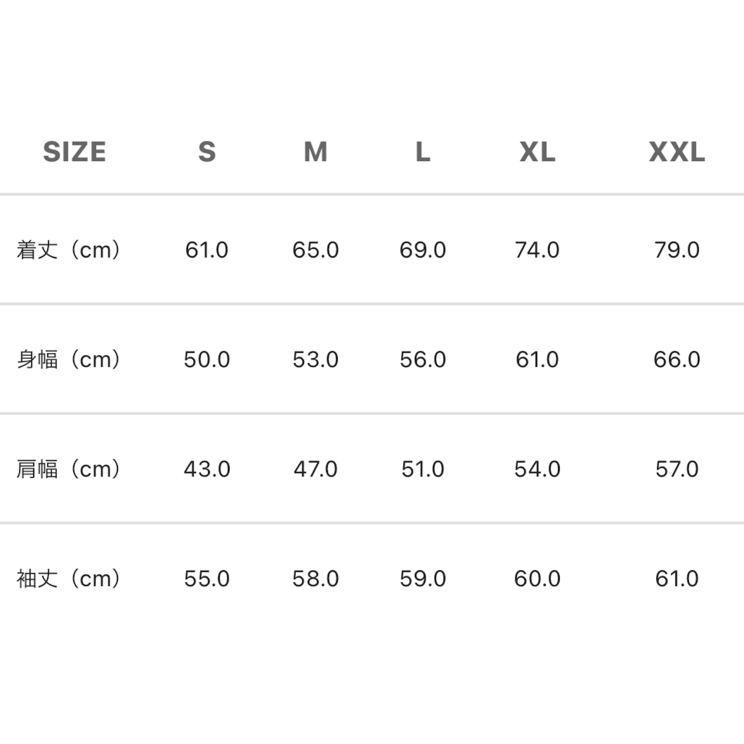This screenshot has width=744, height=744.
Task: Select the S size header
Action: click(207, 152)
